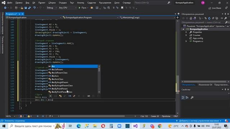230x129 pixels.
Task: Open the Сборка menu
Action: 52,3
